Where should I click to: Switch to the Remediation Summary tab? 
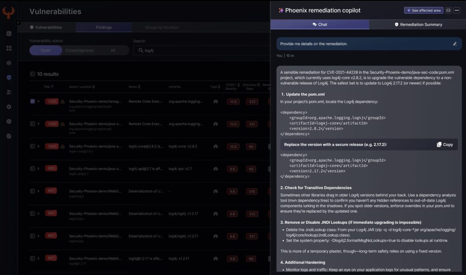417,24
